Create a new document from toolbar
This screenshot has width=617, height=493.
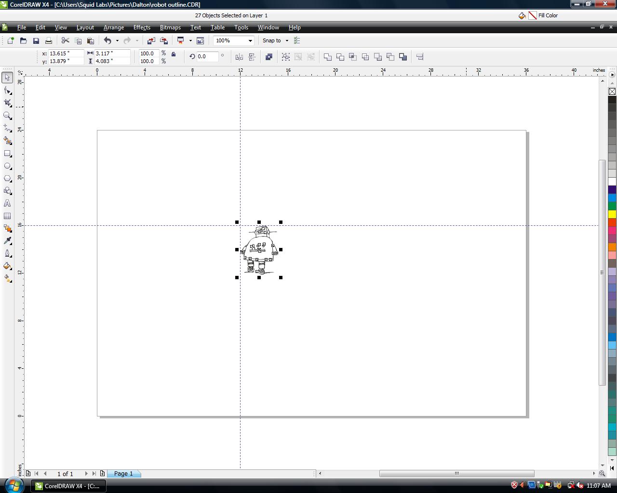(x=11, y=40)
